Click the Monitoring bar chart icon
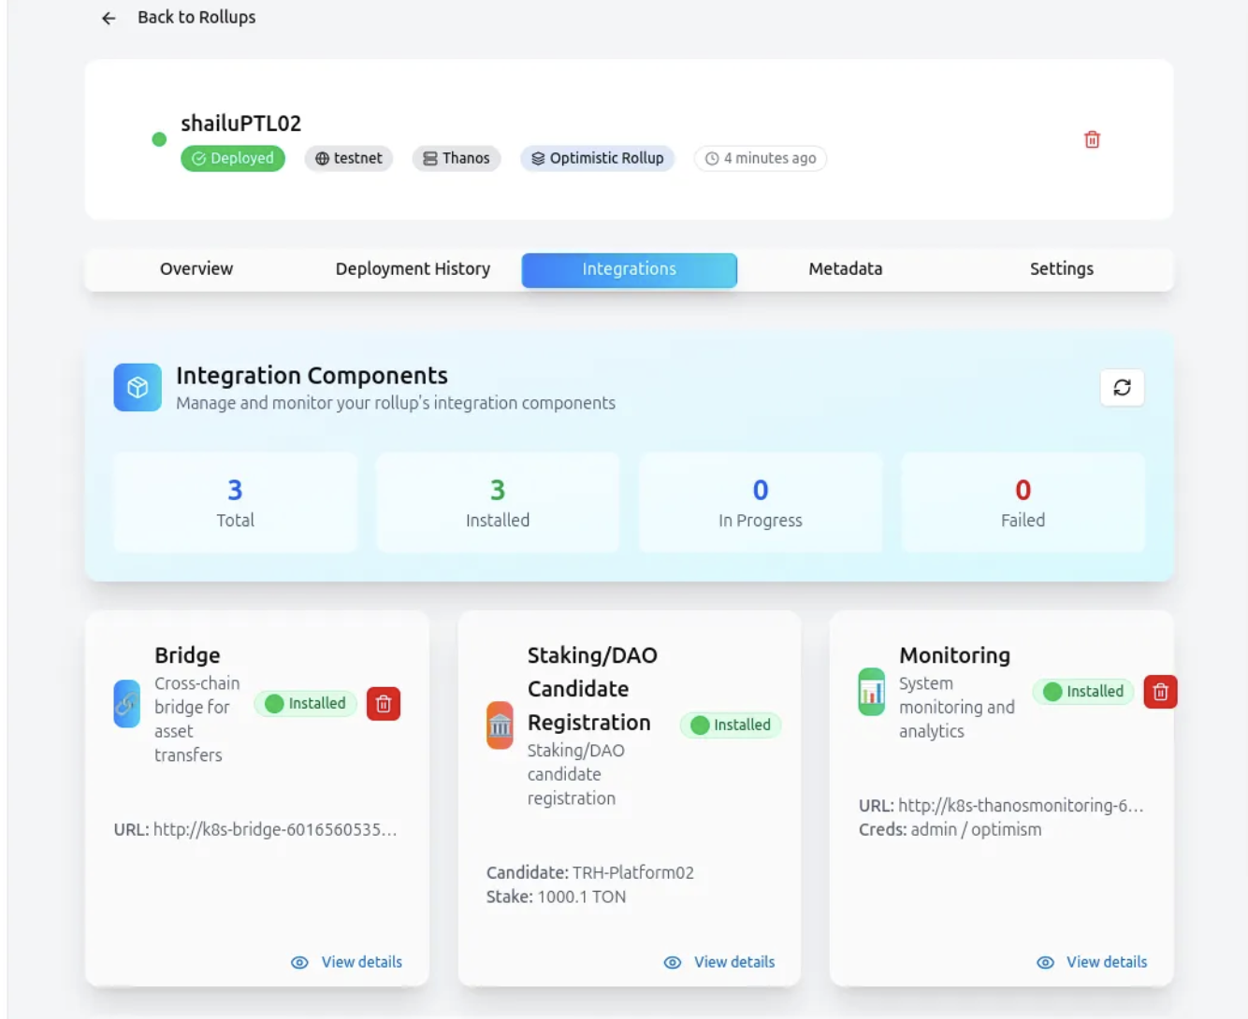The image size is (1248, 1019). (871, 692)
